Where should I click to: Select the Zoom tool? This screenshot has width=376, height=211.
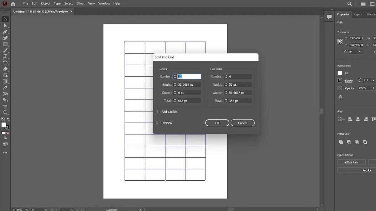click(x=5, y=113)
